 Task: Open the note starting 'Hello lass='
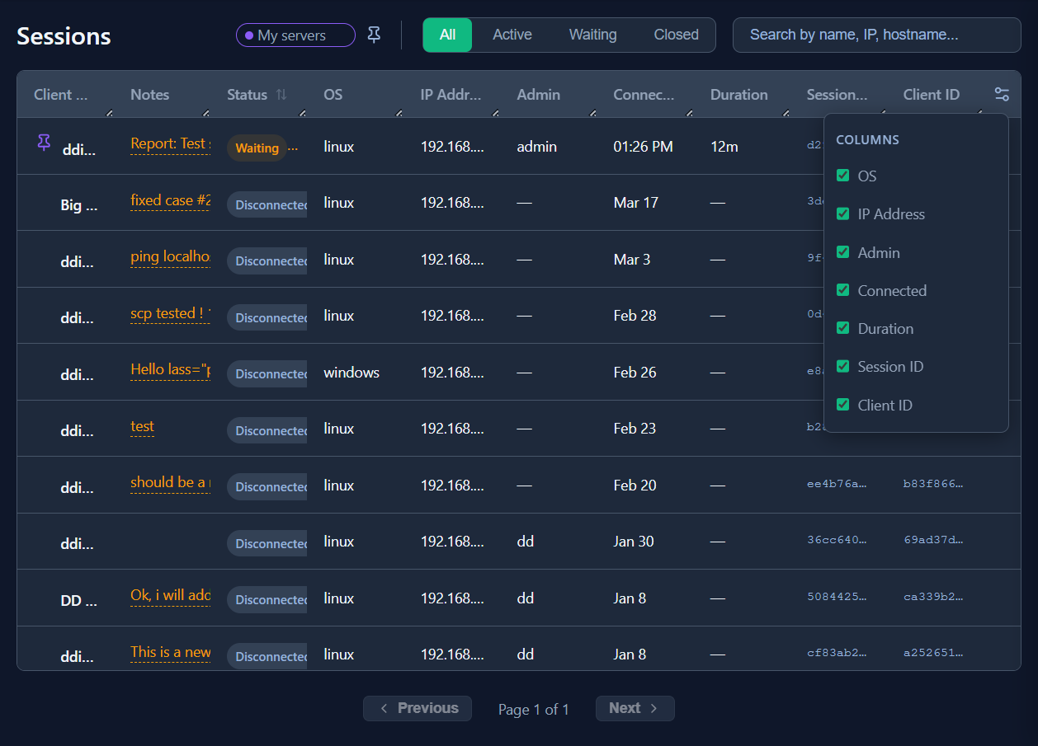point(170,369)
